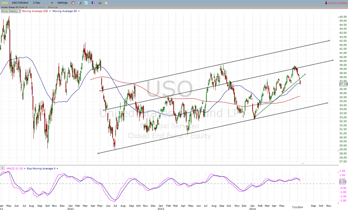Click the 45.50 price axis label
348x210 pixels.
pyautogui.click(x=343, y=17)
